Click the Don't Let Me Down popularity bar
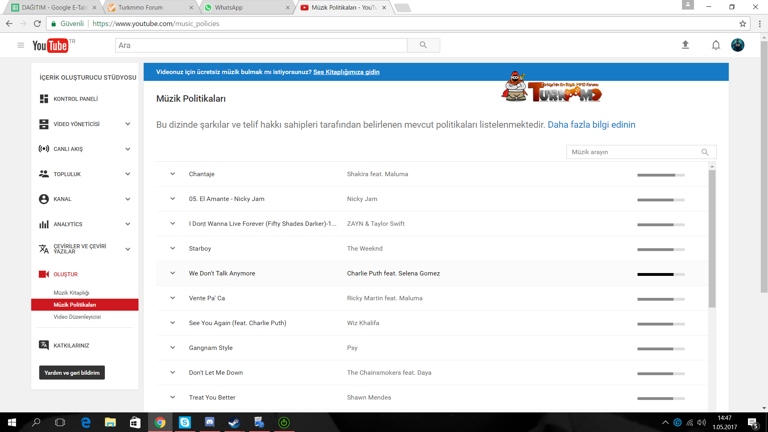 tap(661, 374)
